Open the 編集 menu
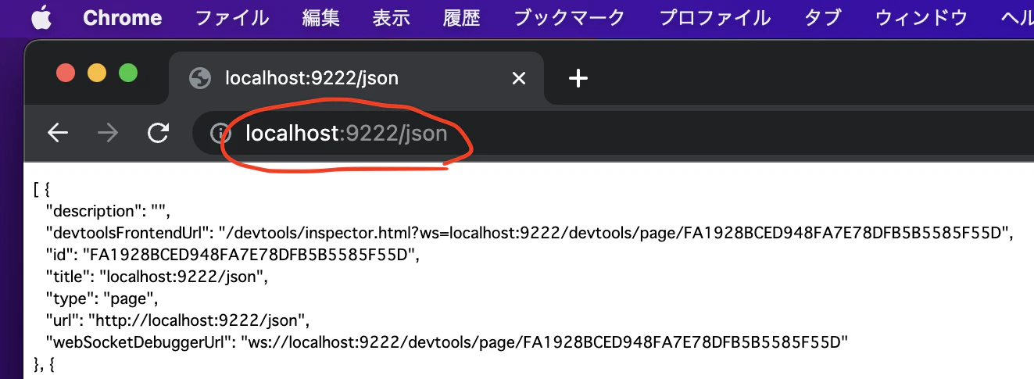This screenshot has height=379, width=1034. point(321,18)
